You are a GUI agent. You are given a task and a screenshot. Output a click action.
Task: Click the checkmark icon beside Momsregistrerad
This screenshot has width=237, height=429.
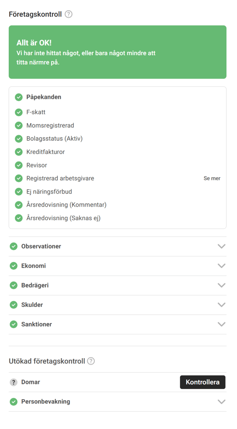tap(19, 125)
